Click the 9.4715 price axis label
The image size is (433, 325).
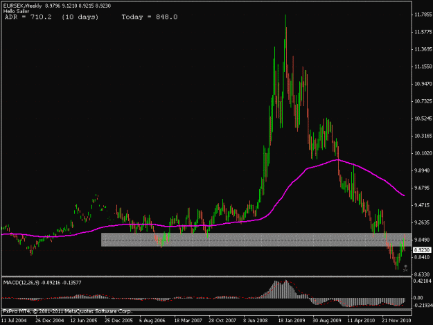point(422,205)
